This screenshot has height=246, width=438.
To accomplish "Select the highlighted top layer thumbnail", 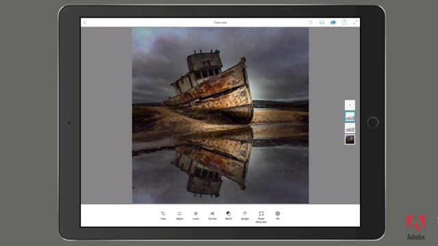I will point(350,117).
